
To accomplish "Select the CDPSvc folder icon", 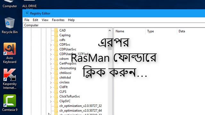I will (x=56, y=45).
